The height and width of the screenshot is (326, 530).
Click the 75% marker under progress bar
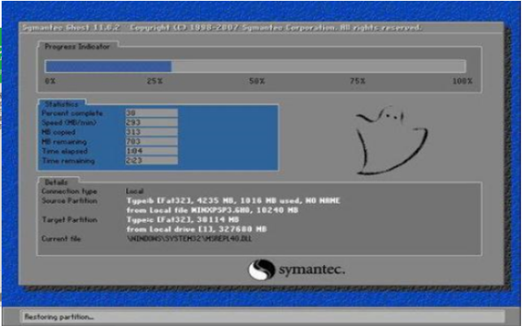357,82
